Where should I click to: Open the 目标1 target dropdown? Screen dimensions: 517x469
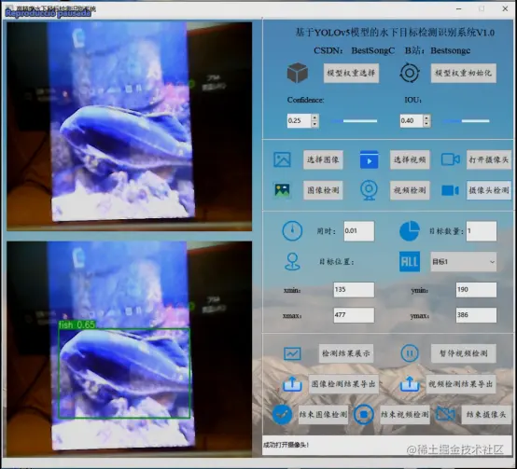(463, 262)
